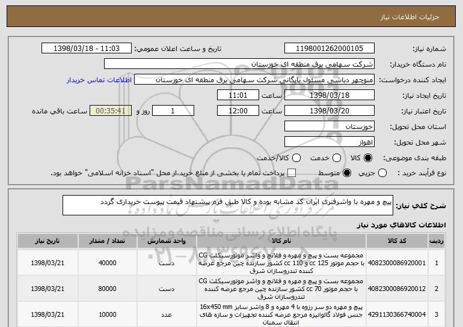Click the کد کالا column header
Screen dimensions: 463x327
403,241
